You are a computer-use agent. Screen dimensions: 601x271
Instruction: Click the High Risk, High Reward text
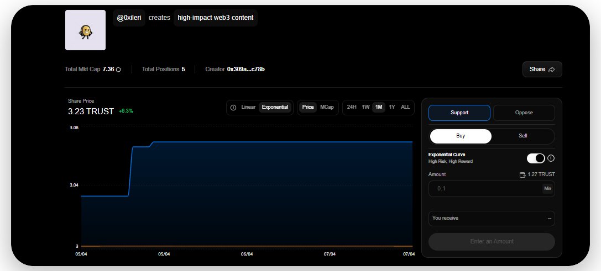pyautogui.click(x=451, y=162)
